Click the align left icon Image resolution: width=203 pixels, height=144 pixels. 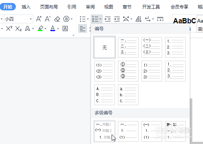click(x=83, y=29)
